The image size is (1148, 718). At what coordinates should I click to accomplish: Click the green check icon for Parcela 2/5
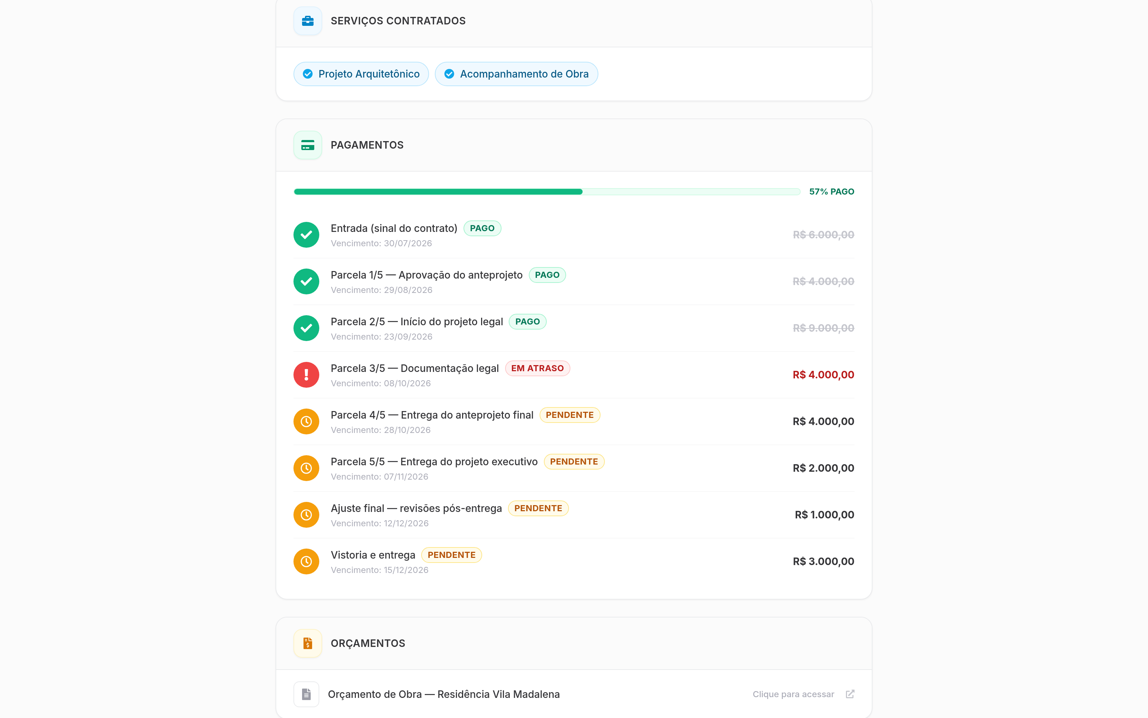[x=306, y=328]
